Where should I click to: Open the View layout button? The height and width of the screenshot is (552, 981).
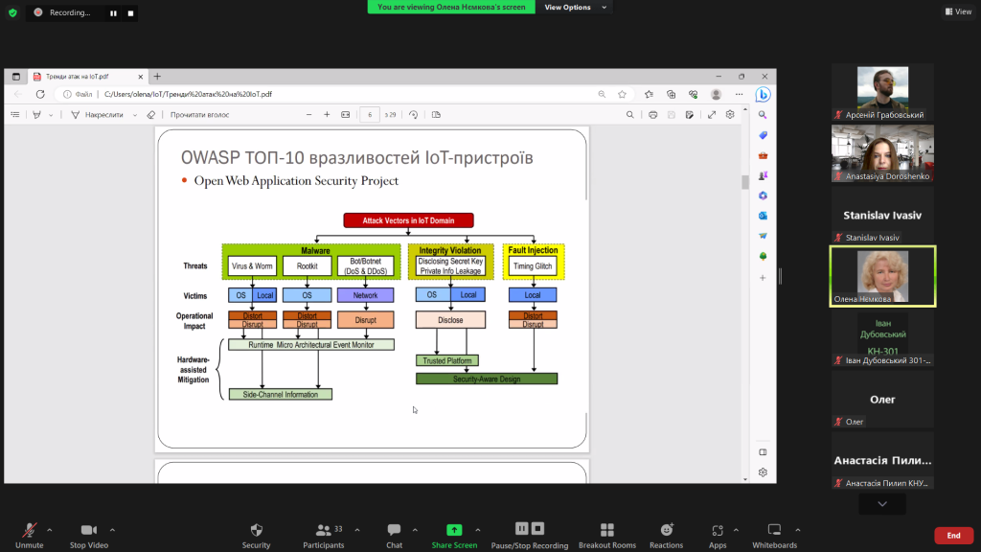pos(958,11)
